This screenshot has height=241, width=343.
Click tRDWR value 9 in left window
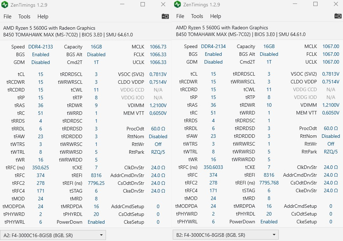pyautogui.click(x=96, y=106)
